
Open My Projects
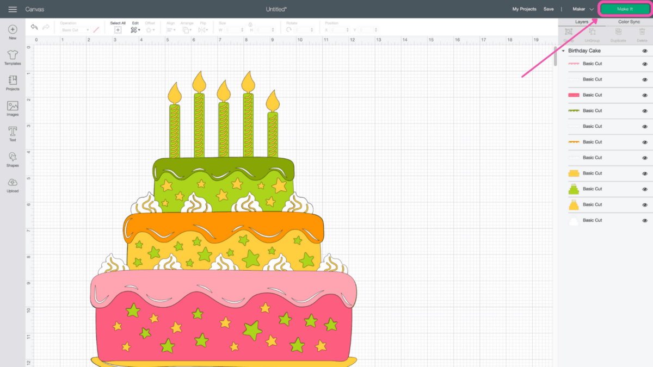click(524, 9)
